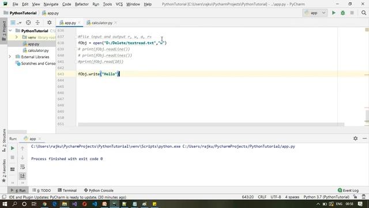Close the calculator.py editor tab
369x208 pixels.
point(115,23)
